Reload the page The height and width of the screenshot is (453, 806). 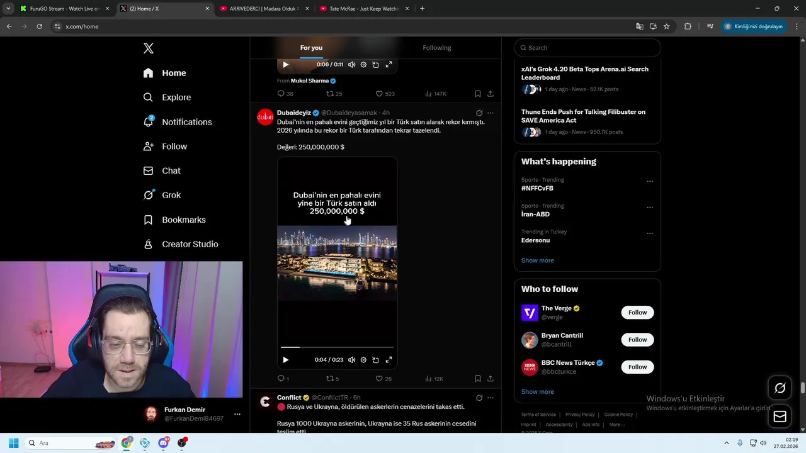pos(39,26)
